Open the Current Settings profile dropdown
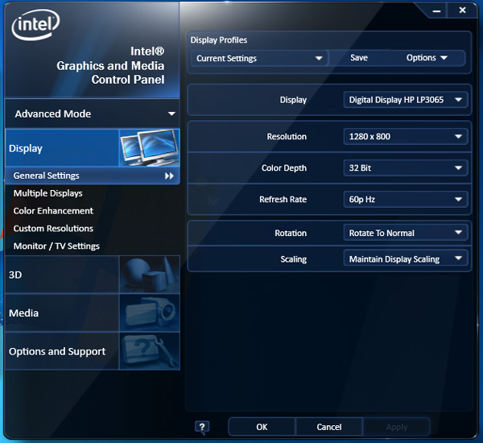The image size is (483, 443). click(x=259, y=58)
